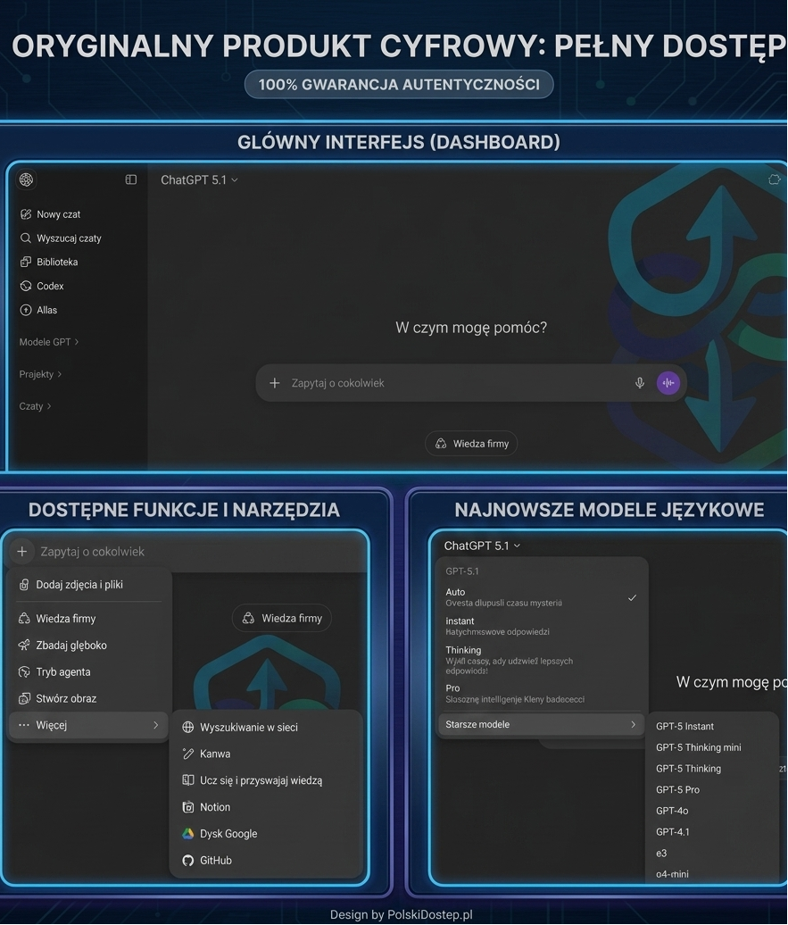
Task: Select the Thinking model mode
Action: tap(540, 660)
